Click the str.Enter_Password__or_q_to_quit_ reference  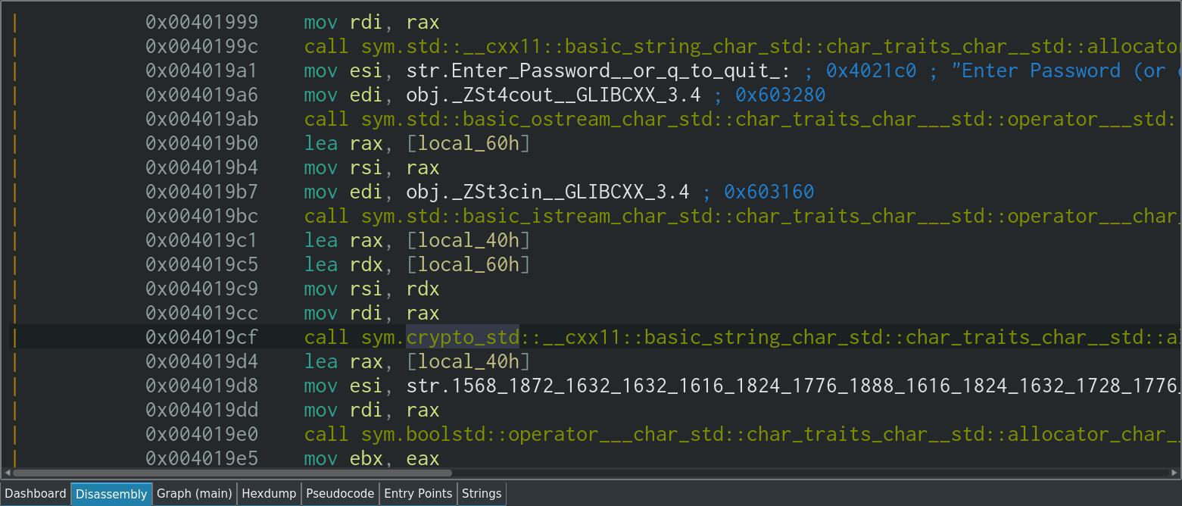point(599,71)
